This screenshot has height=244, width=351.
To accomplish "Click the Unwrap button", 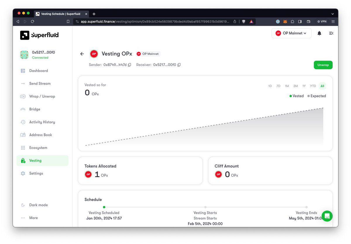I will (x=323, y=65).
